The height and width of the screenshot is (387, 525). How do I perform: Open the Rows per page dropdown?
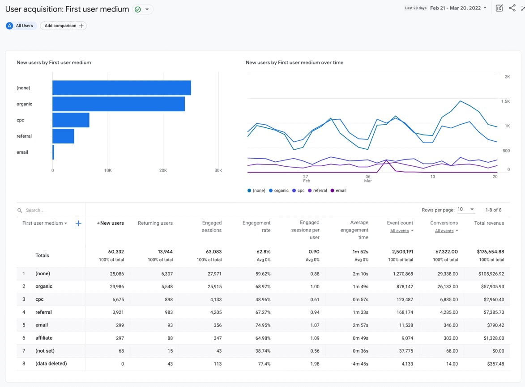465,210
